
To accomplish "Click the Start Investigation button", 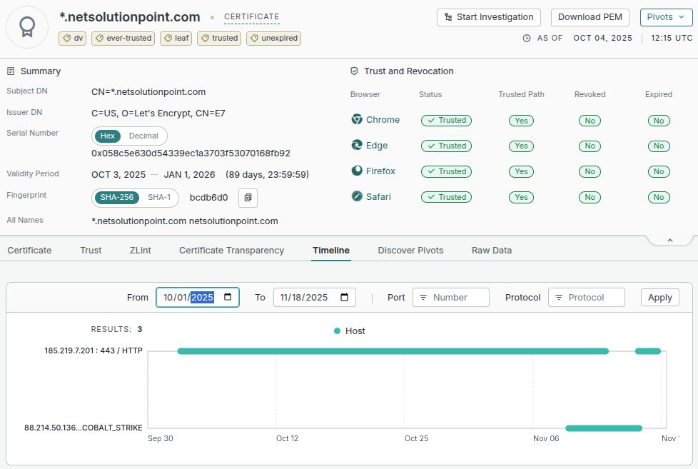I will (x=489, y=17).
